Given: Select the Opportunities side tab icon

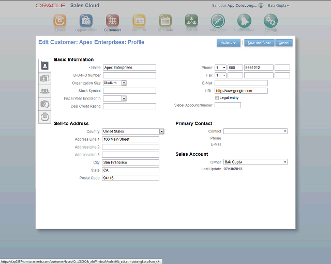Looking at the screenshot, I should [45, 104].
